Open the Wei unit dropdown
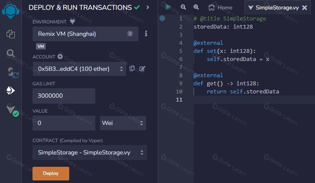Screen dimensions: 315x183 pyautogui.click(x=123, y=123)
